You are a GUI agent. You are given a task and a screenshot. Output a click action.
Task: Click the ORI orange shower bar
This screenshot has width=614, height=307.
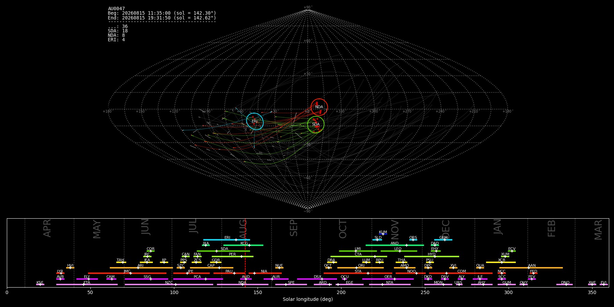coord(361,268)
